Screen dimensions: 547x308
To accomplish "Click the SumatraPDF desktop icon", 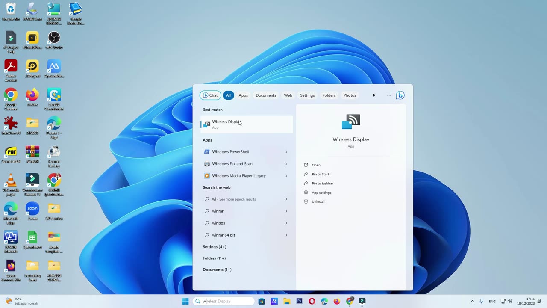I will point(11,154).
